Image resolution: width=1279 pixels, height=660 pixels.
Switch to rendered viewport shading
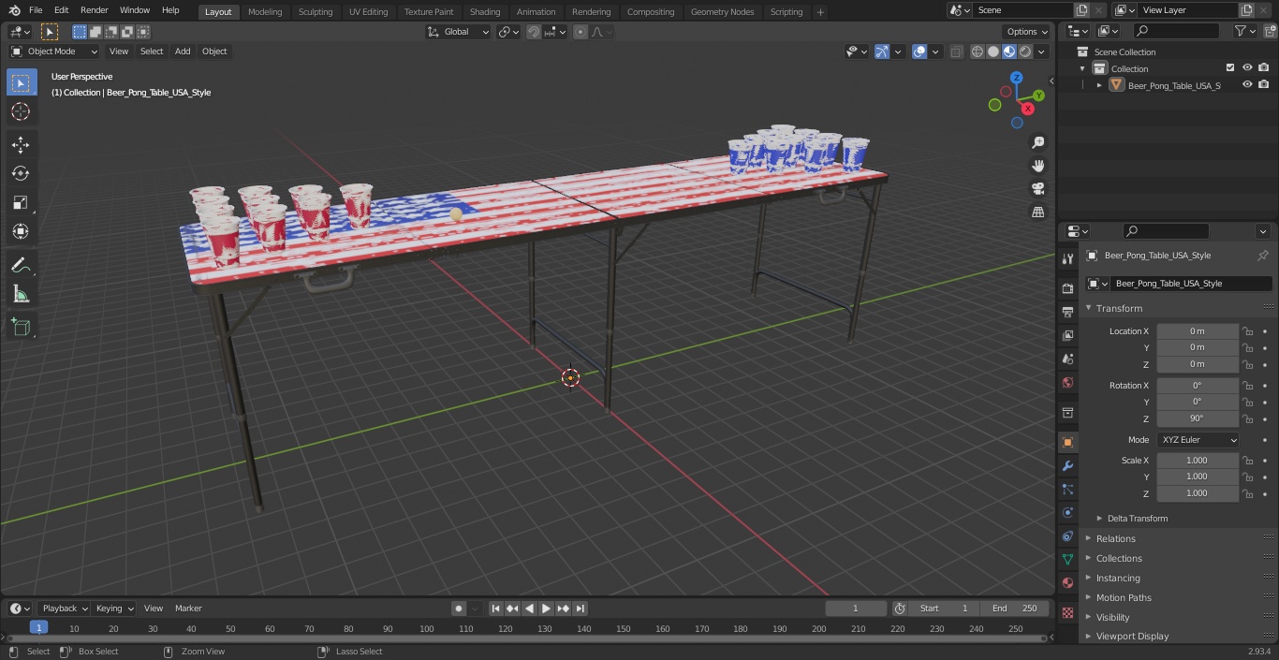click(1025, 51)
